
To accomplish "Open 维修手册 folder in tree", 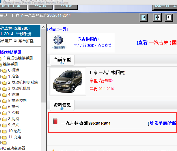I will point(10,64).
